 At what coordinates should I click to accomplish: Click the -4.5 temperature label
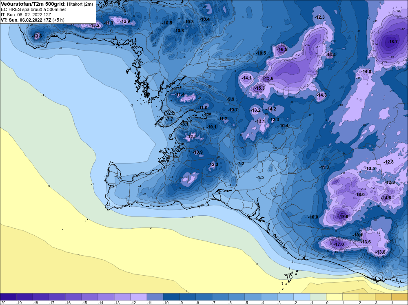pyautogui.click(x=260, y=178)
